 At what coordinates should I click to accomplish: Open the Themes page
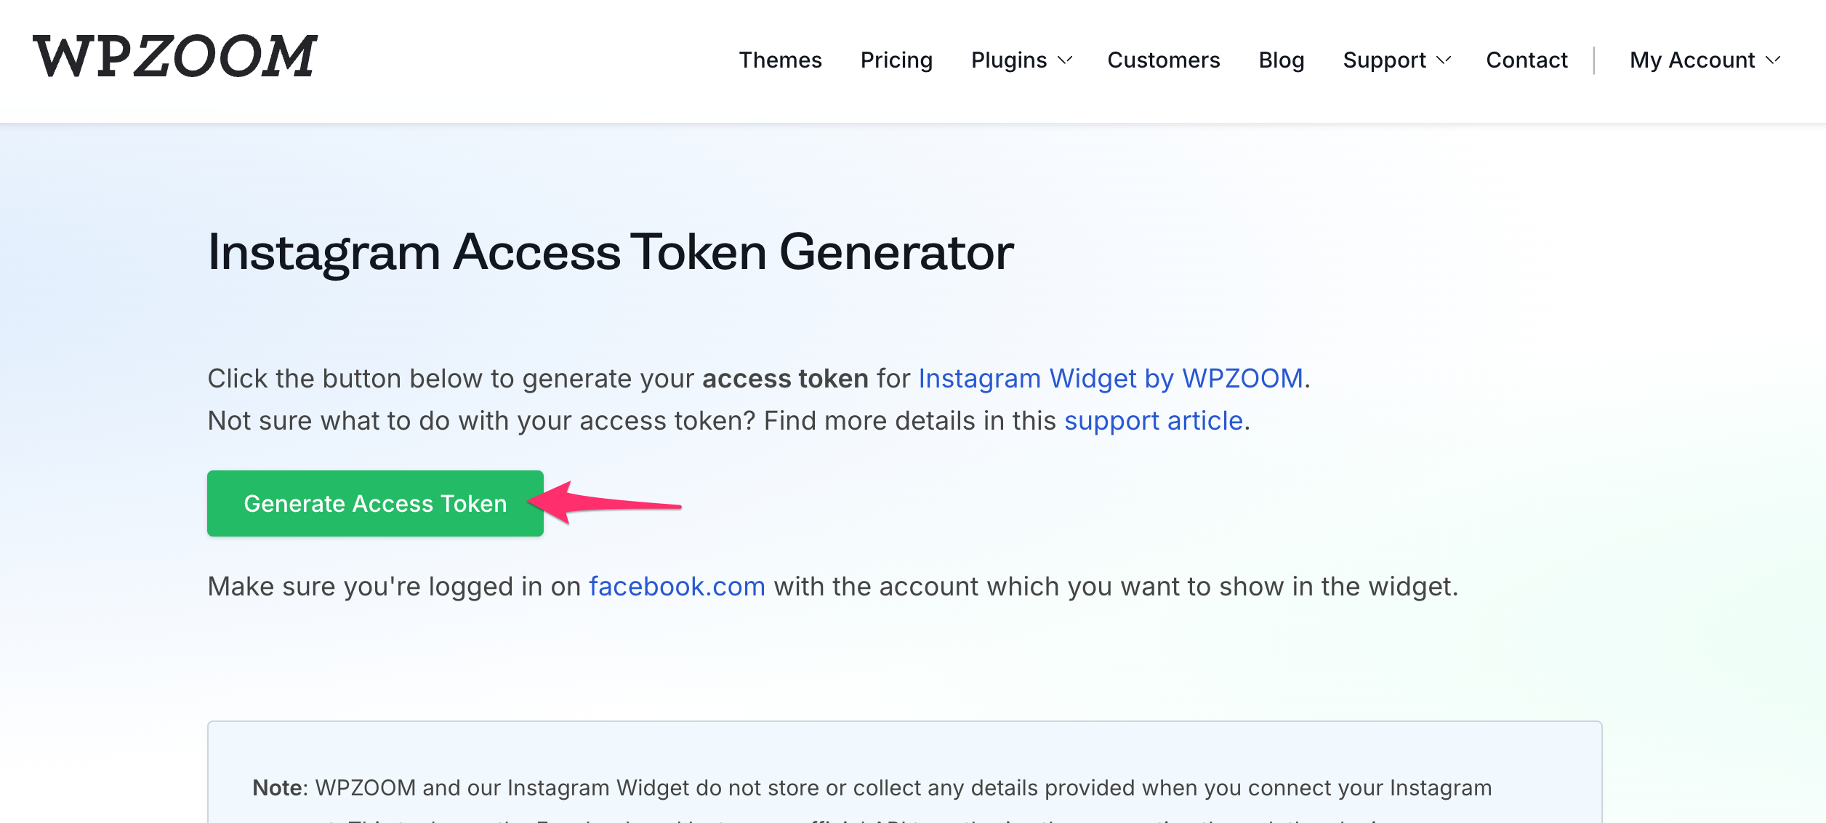(780, 60)
